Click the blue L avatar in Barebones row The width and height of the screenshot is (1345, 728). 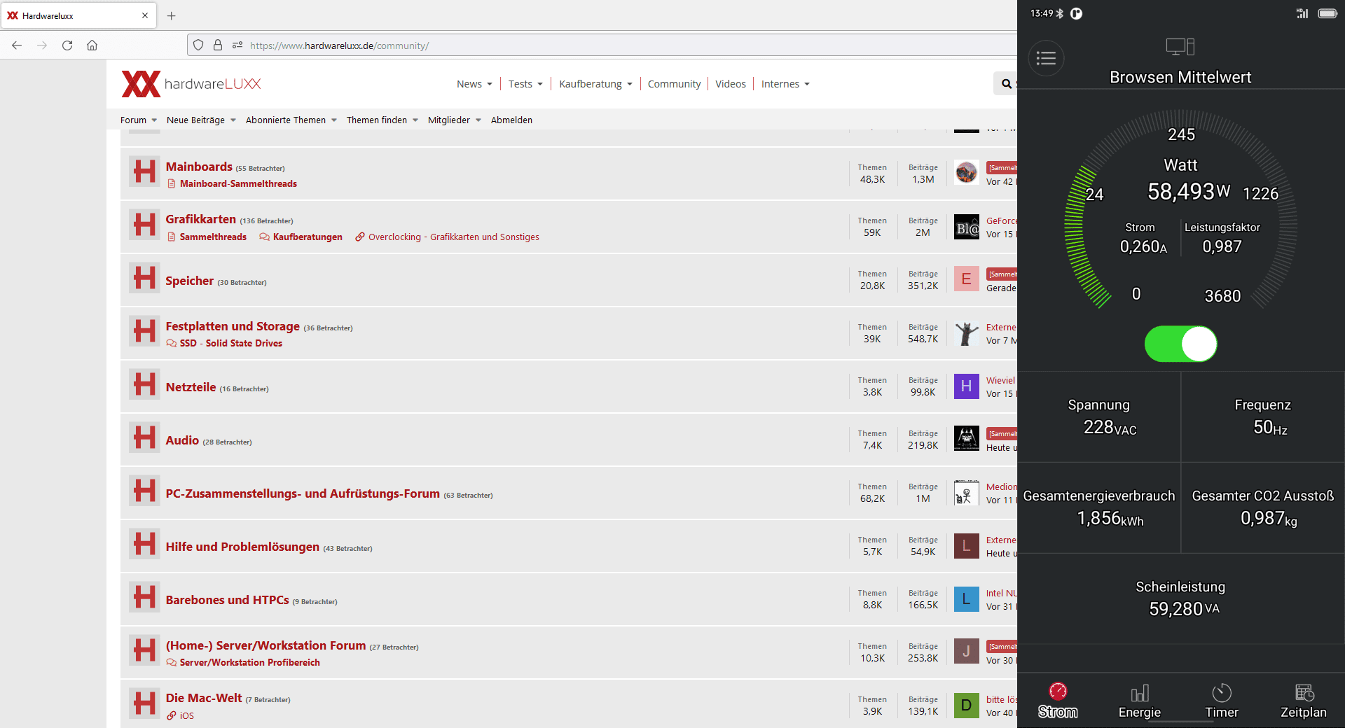pyautogui.click(x=967, y=598)
